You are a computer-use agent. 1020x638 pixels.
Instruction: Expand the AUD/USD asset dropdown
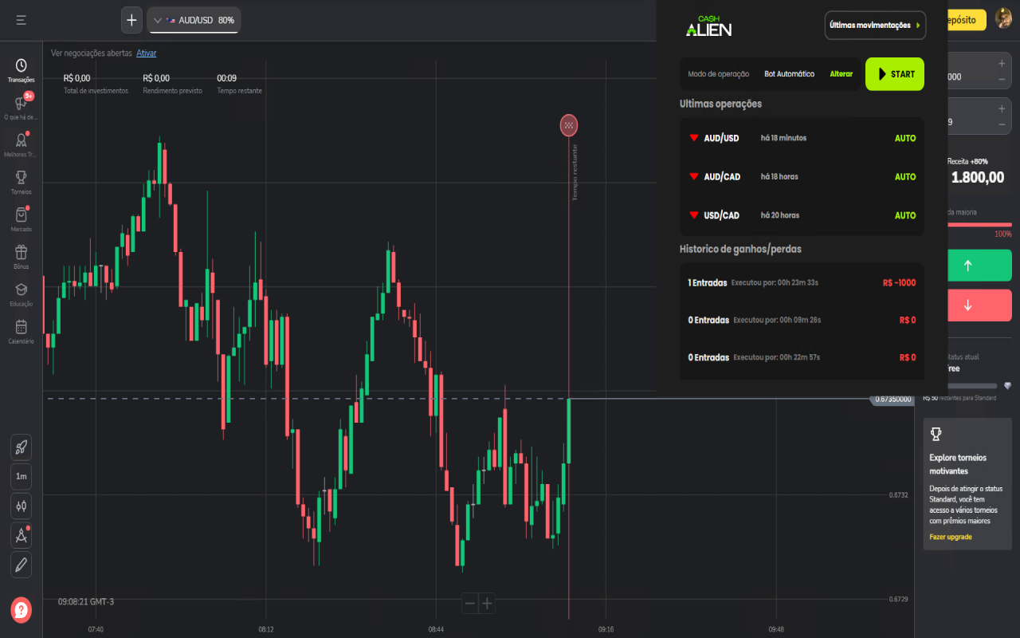tap(194, 20)
